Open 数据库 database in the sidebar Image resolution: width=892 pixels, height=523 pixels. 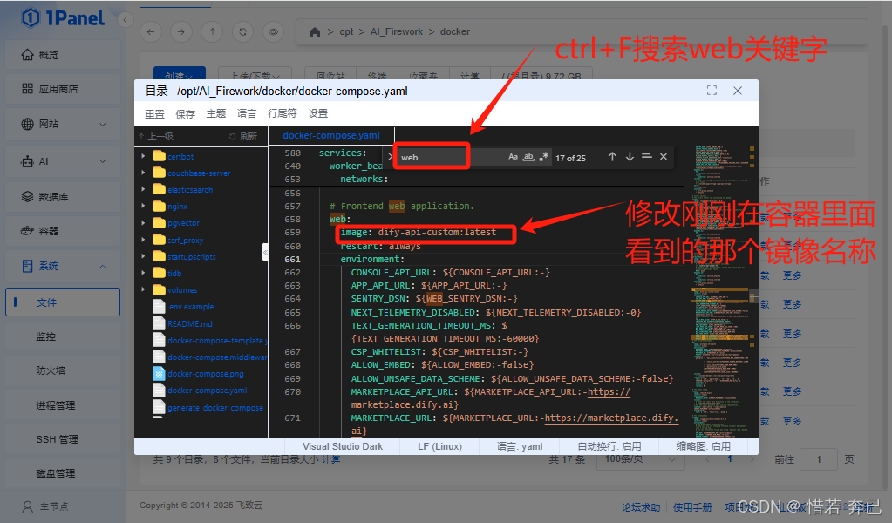(x=63, y=197)
